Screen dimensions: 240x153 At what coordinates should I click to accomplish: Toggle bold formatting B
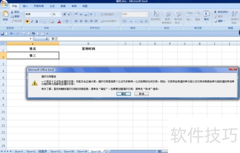[27, 21]
